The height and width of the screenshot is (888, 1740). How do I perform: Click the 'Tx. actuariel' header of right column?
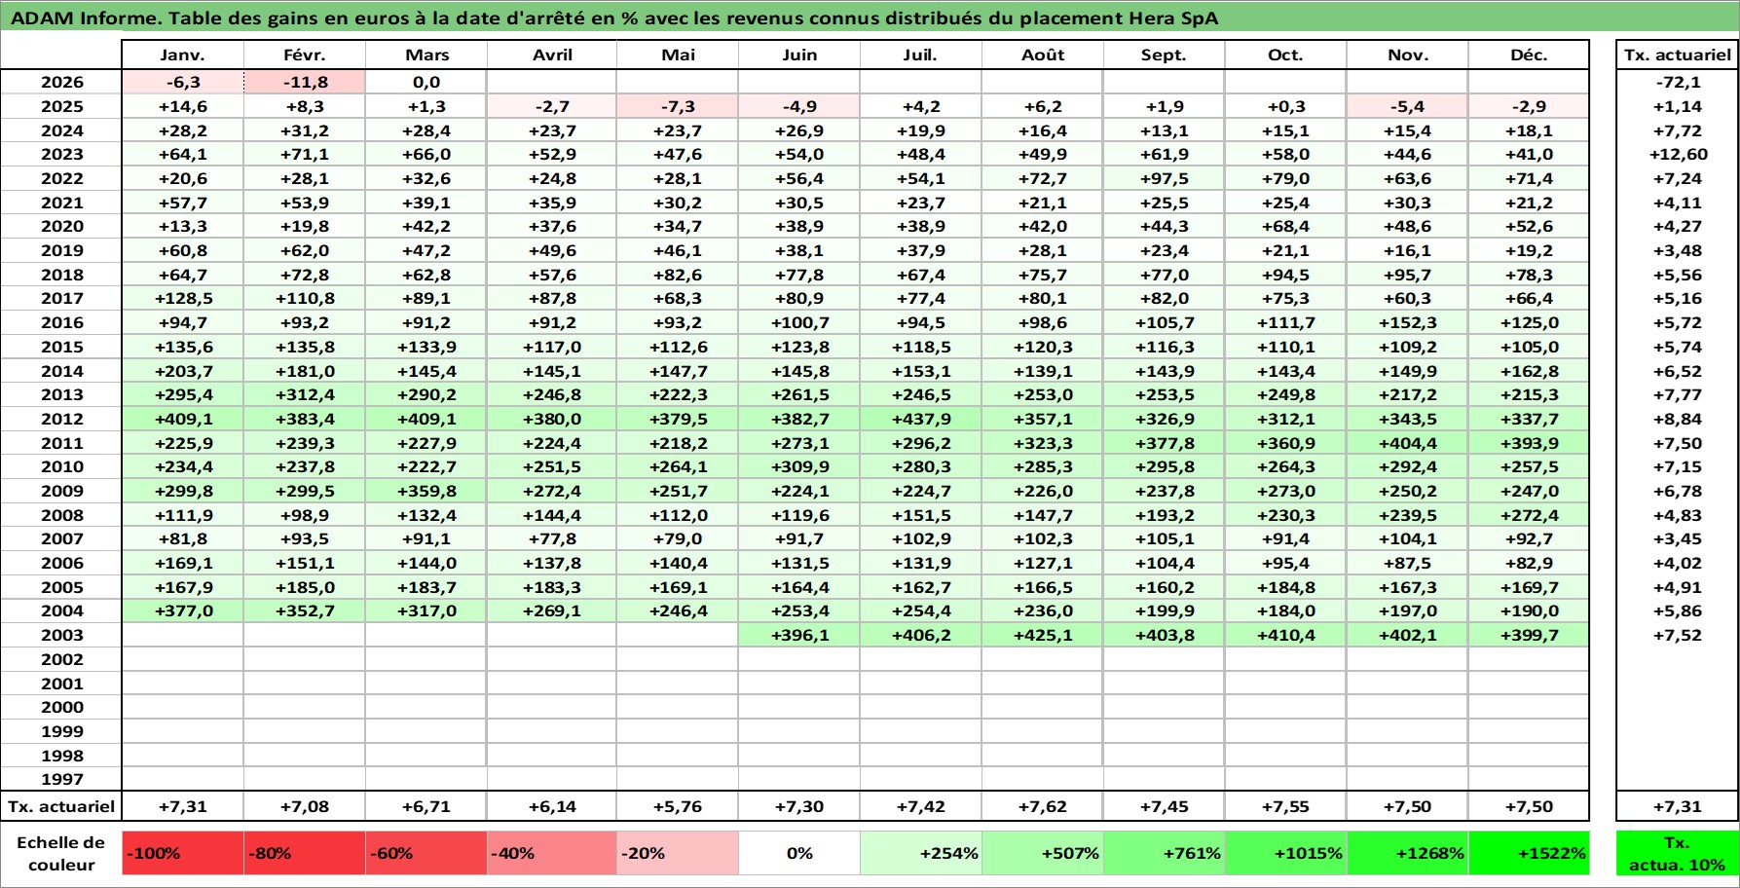tap(1677, 55)
